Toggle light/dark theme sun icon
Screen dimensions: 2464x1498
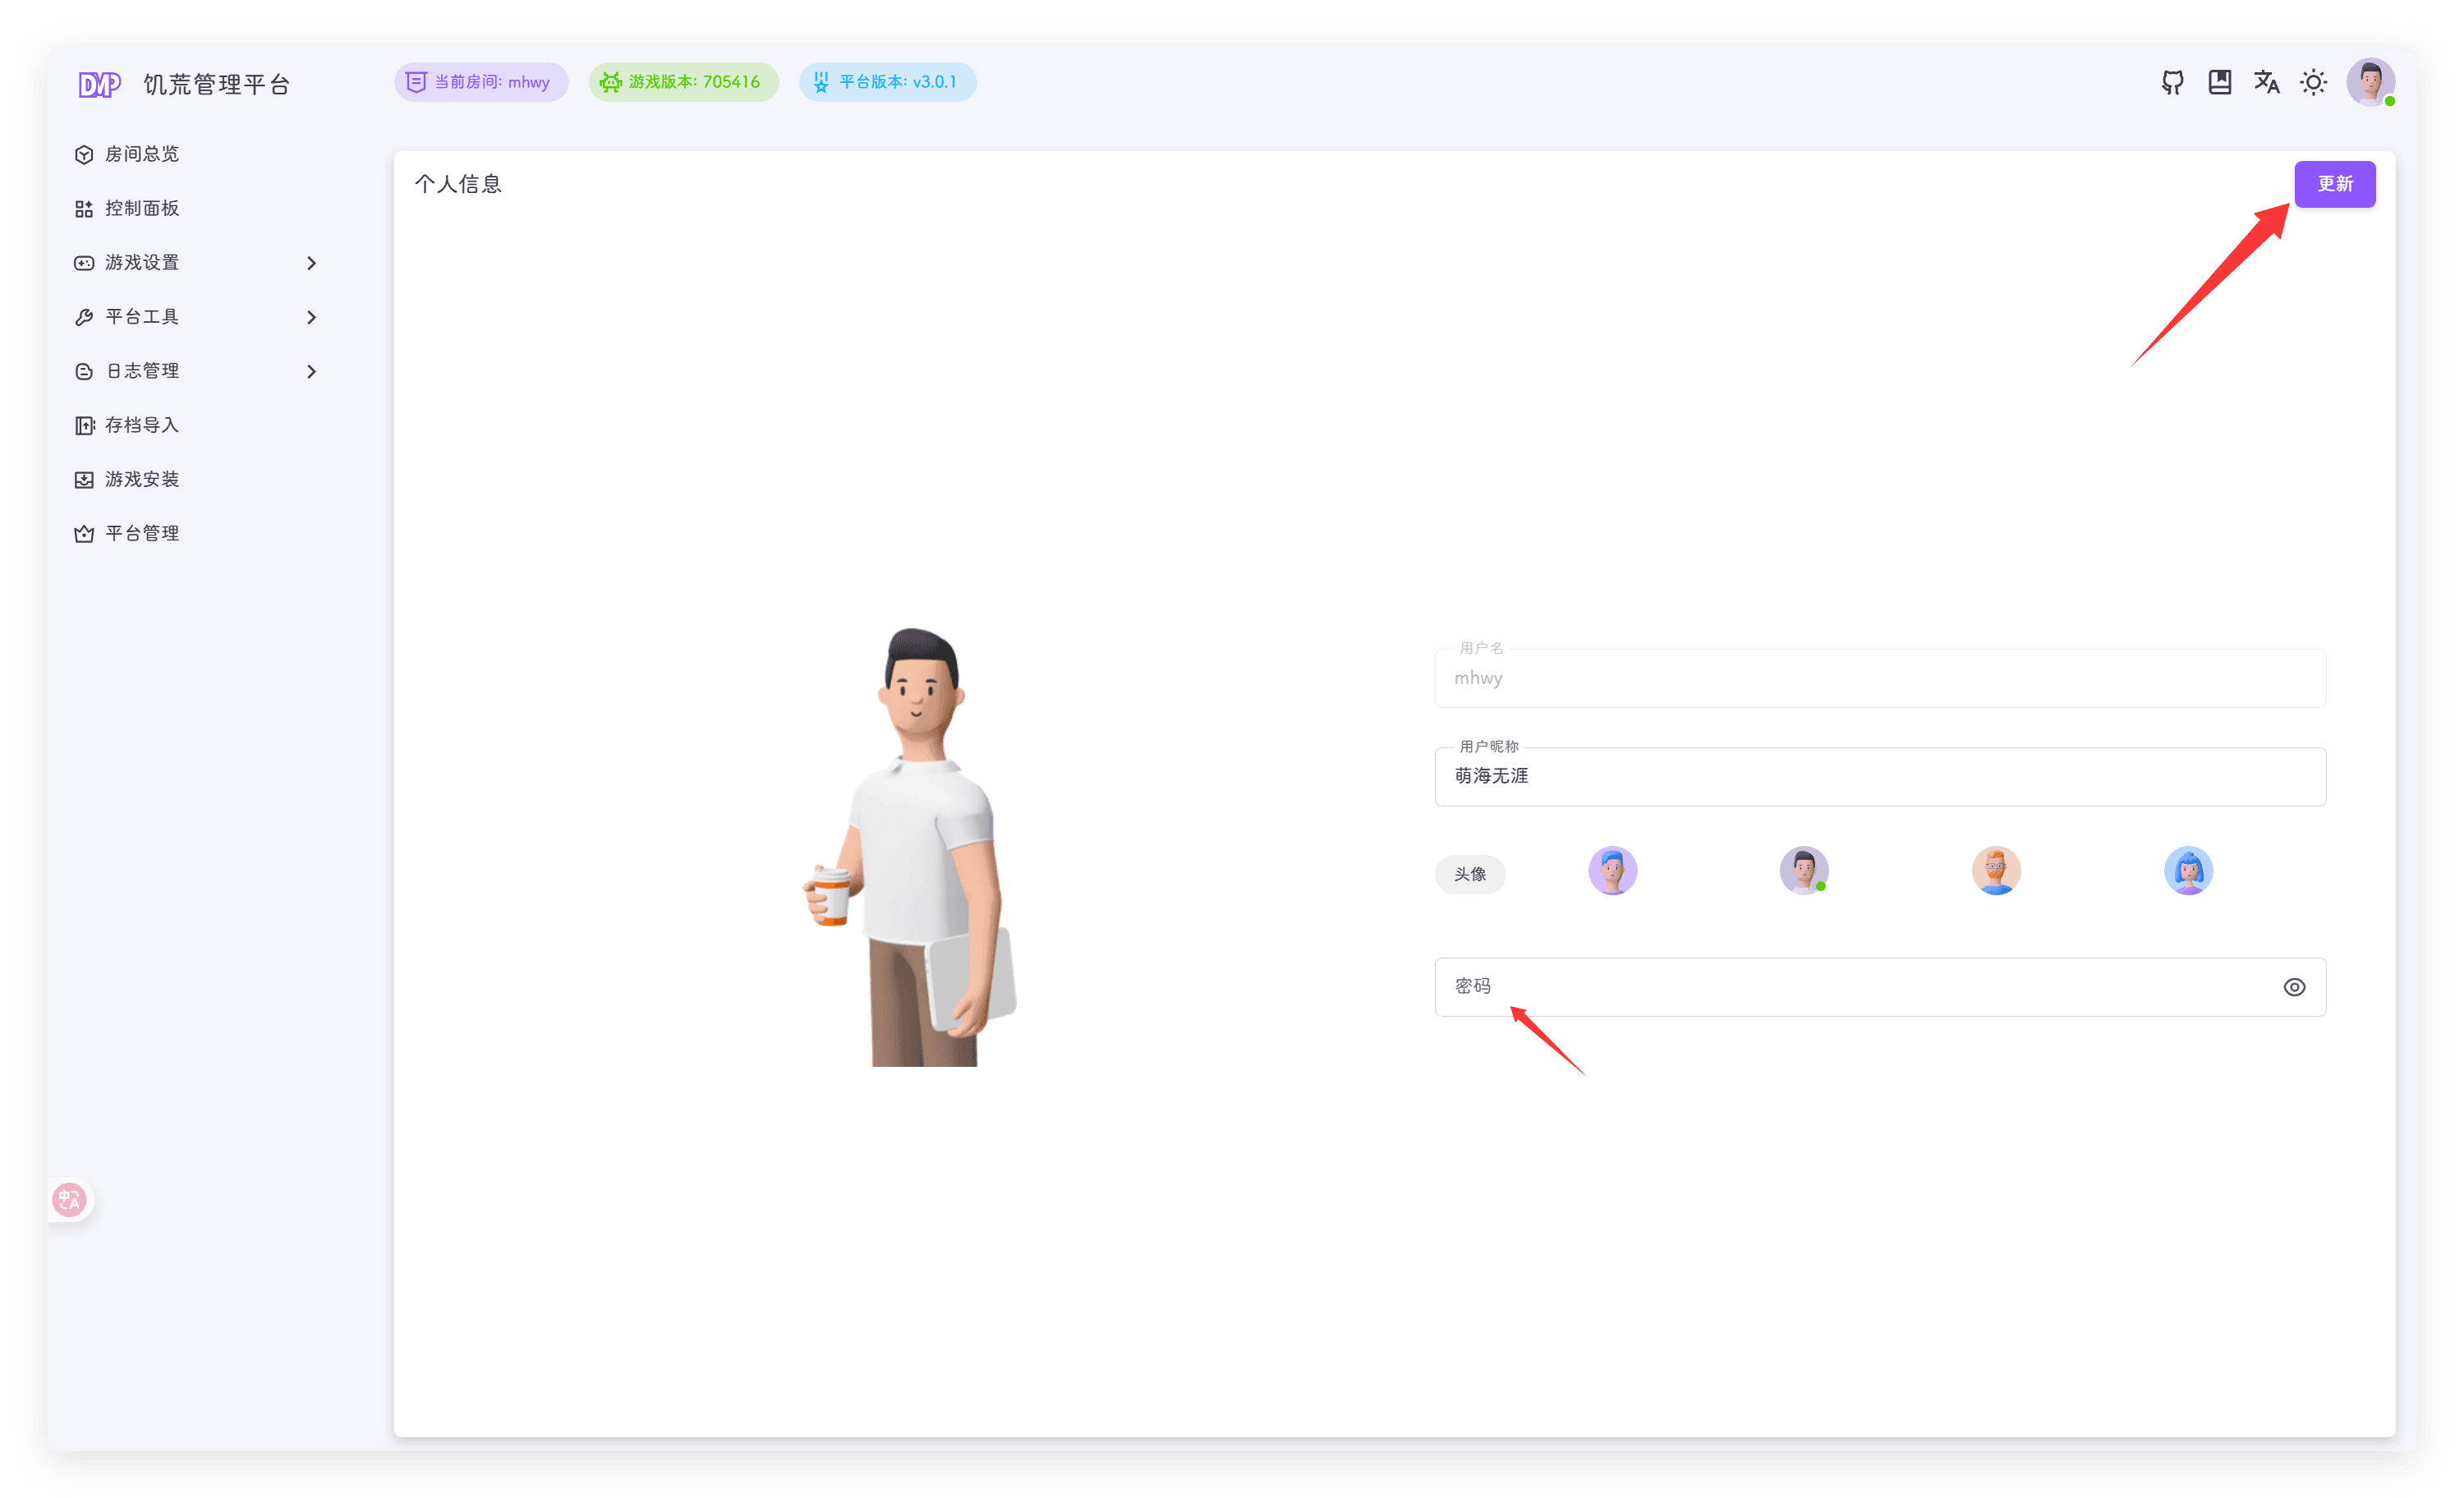[x=2313, y=82]
